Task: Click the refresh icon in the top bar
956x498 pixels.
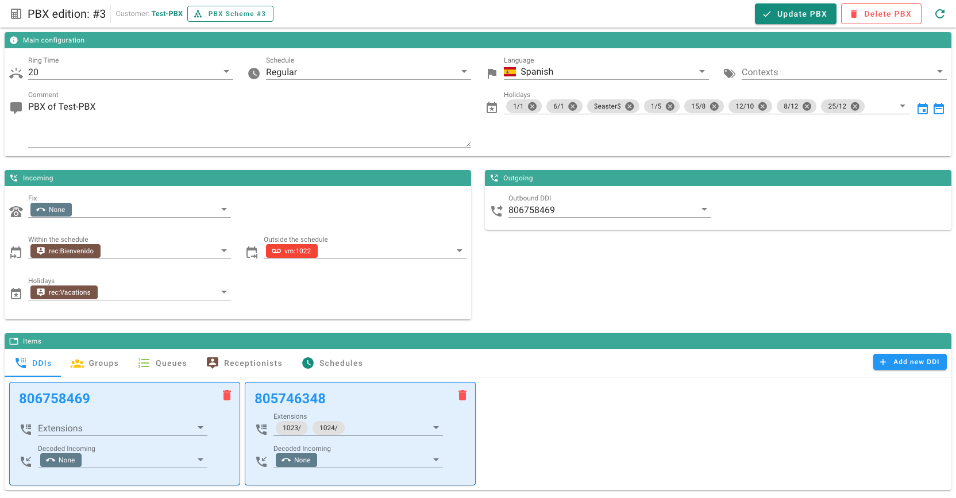Action: click(x=940, y=14)
